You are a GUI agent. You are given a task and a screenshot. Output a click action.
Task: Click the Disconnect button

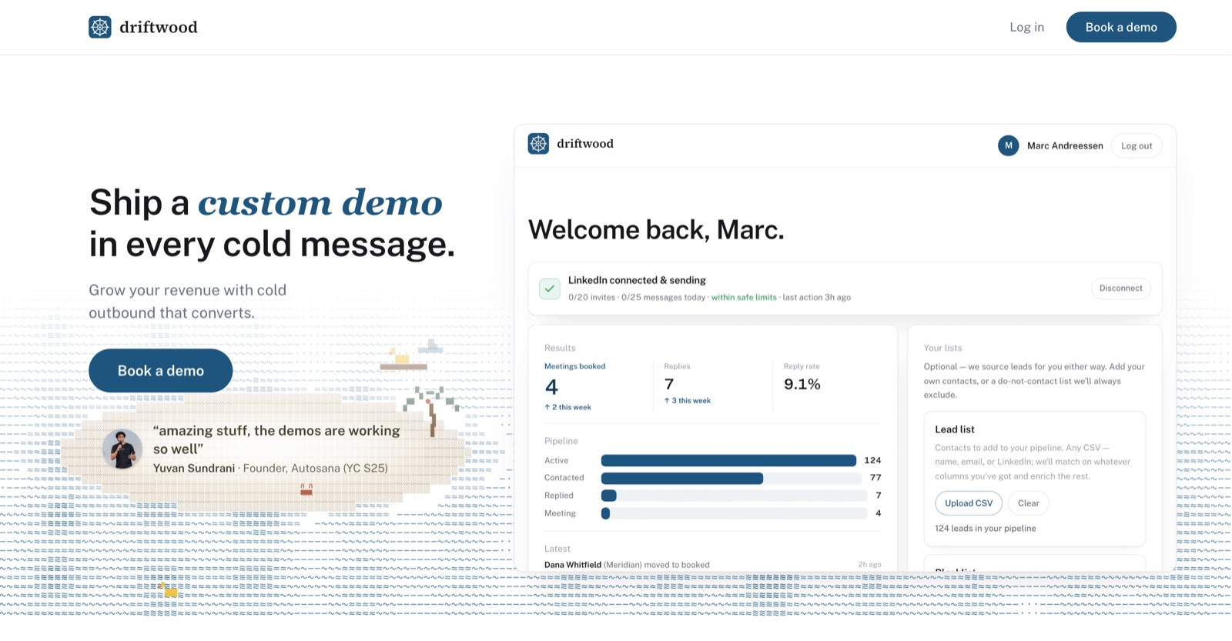click(x=1120, y=289)
